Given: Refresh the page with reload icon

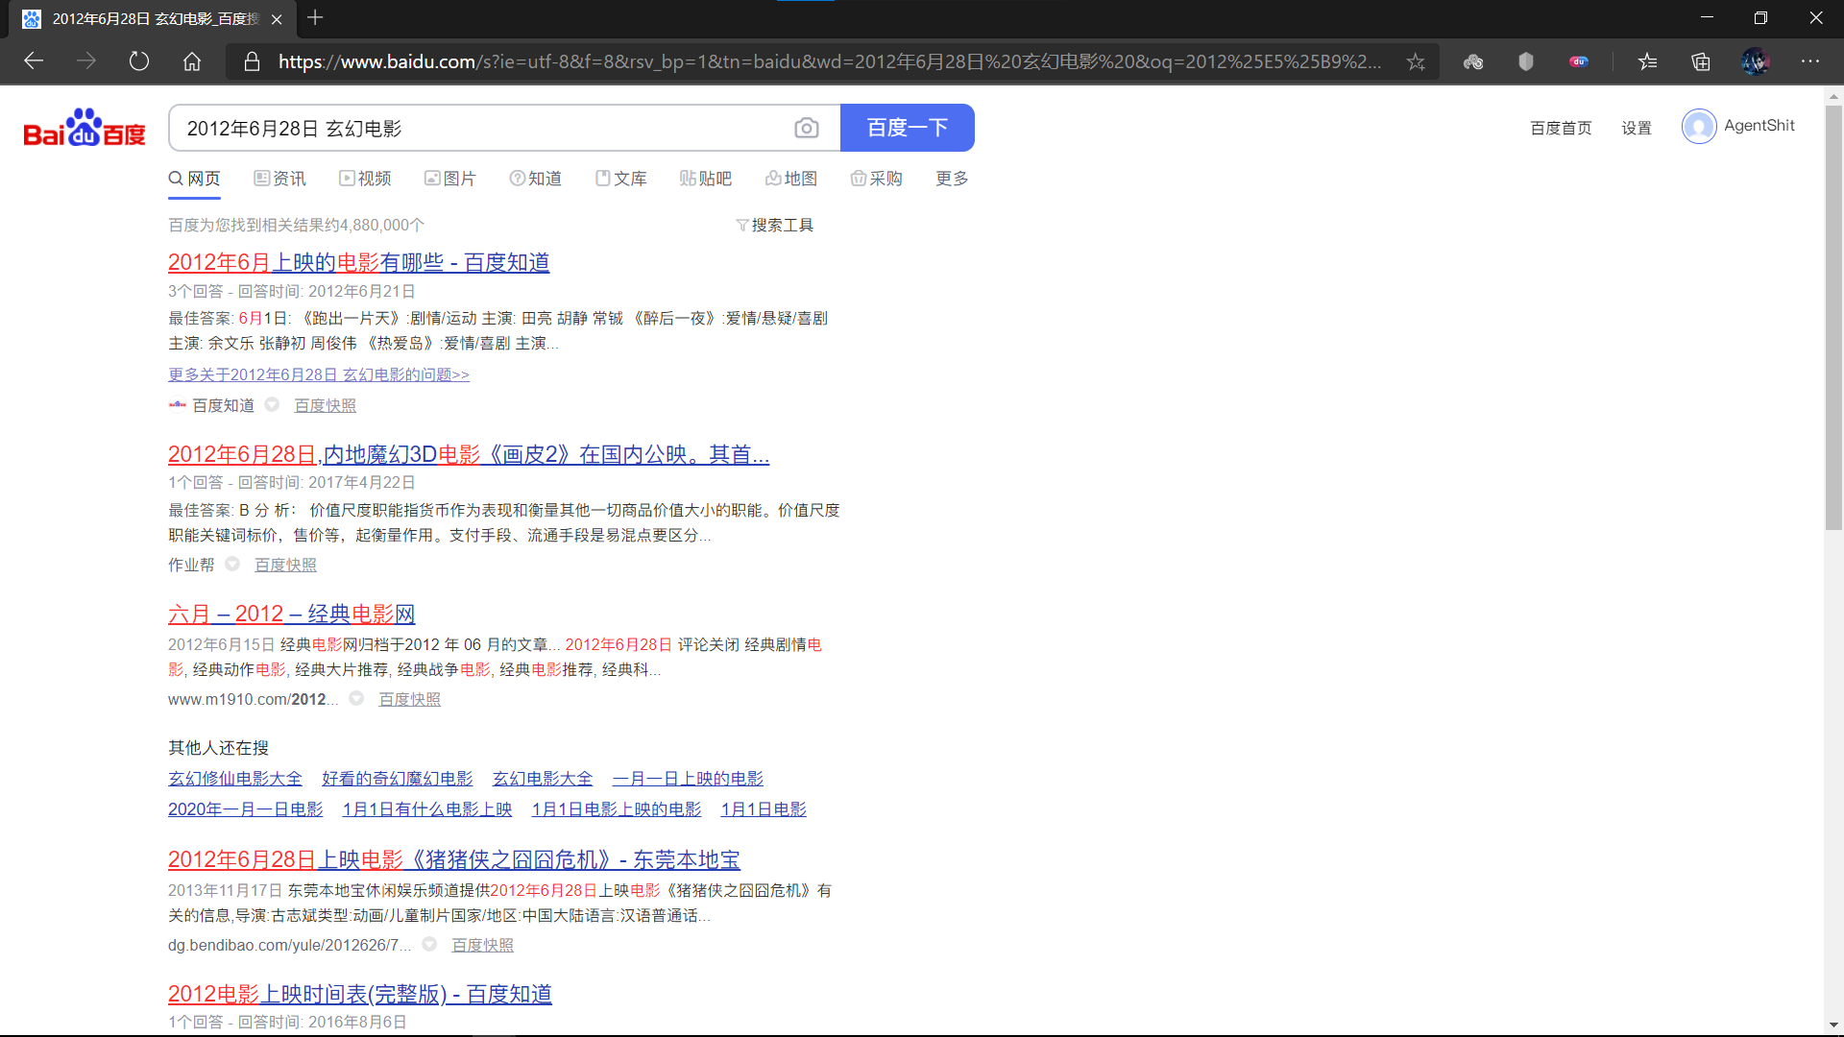Looking at the screenshot, I should pos(139,61).
